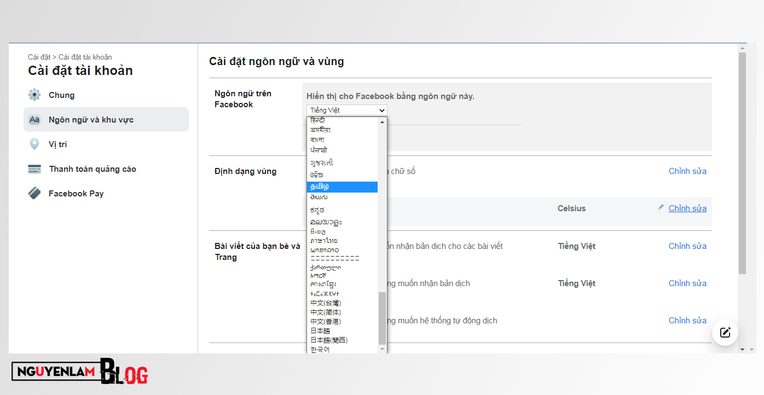The height and width of the screenshot is (395, 764).
Task: Open the Chung settings section
Action: tap(106, 95)
